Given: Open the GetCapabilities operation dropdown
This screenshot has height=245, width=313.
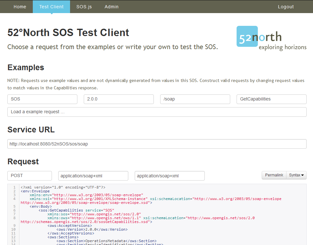Looking at the screenshot, I should (272, 99).
